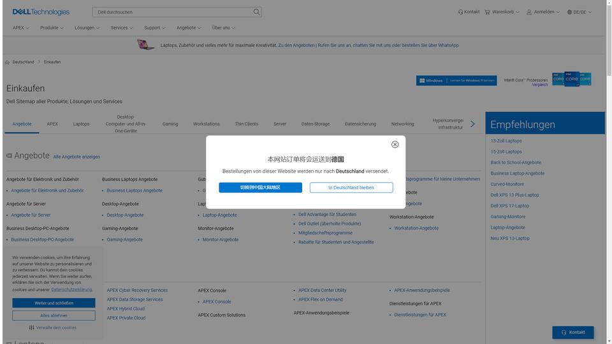Image resolution: width=612 pixels, height=344 pixels.
Task: Click the home breadcrumb icon
Action: tap(7, 62)
